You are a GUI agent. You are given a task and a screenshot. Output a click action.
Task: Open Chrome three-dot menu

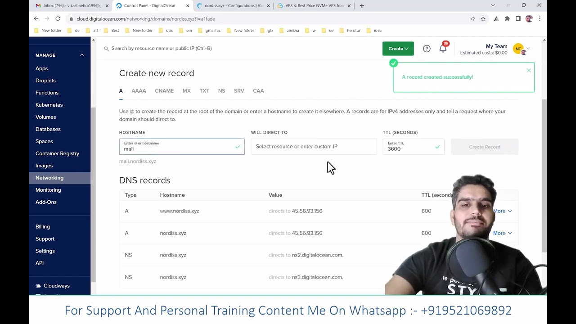pos(540,19)
